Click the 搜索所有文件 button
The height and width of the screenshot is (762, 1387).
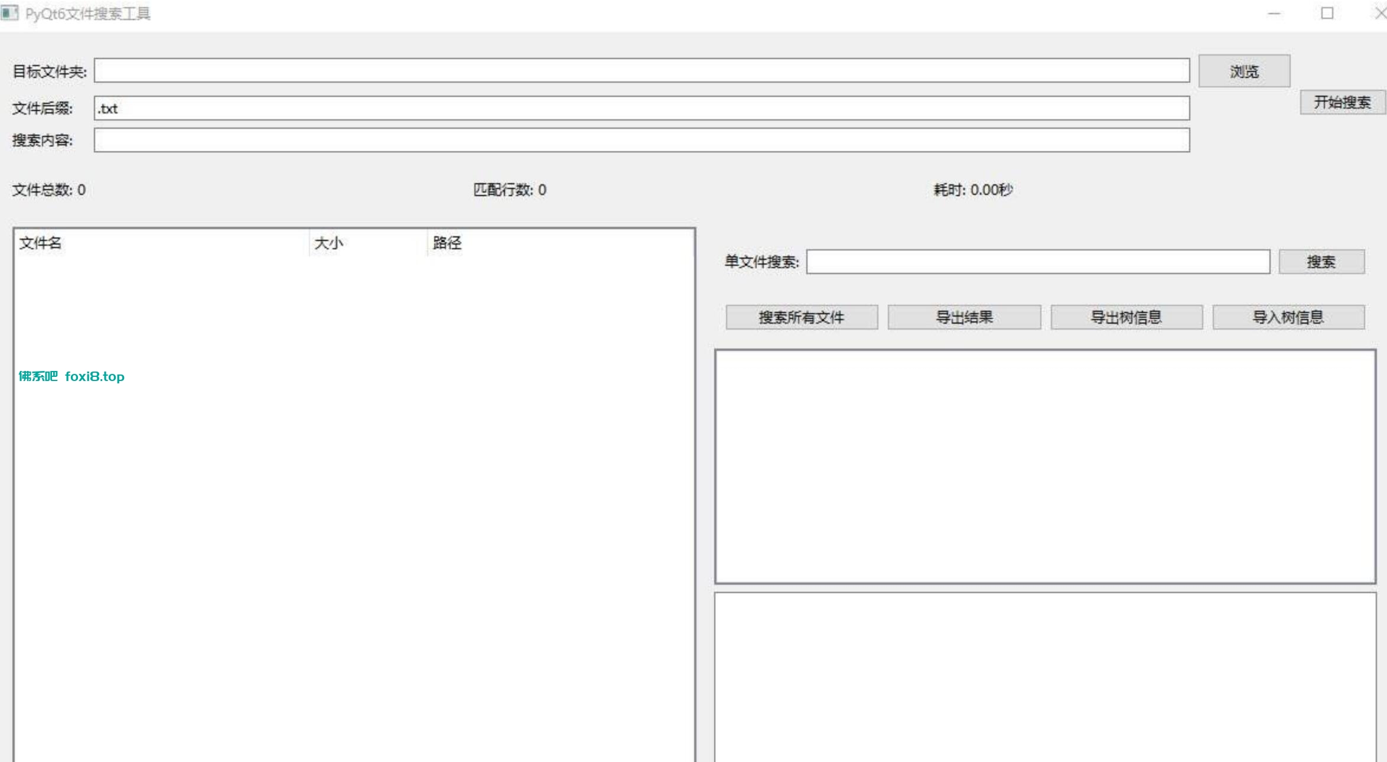coord(802,317)
